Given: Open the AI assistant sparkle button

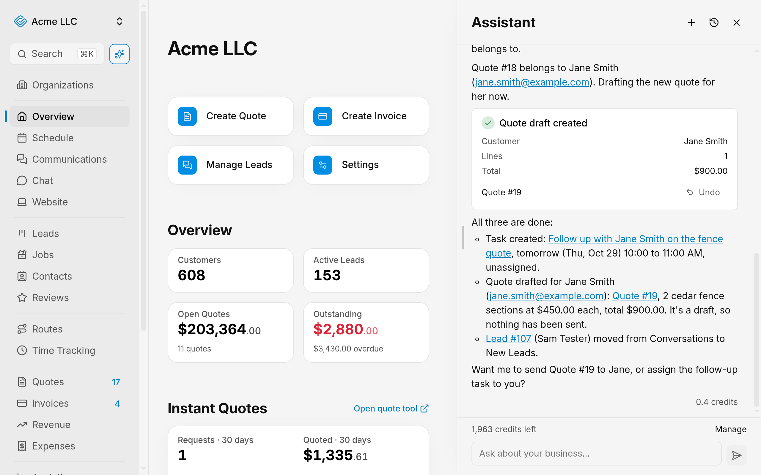Looking at the screenshot, I should pos(119,54).
